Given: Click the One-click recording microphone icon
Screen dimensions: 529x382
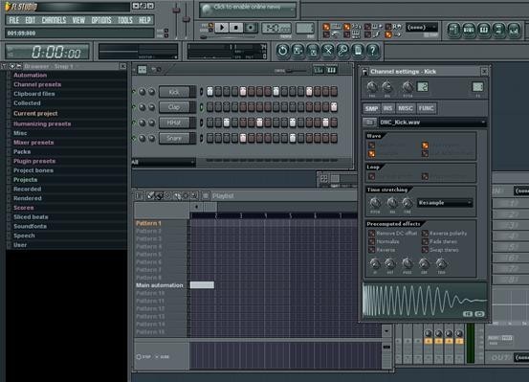Looking at the screenshot, I should tap(342, 51).
